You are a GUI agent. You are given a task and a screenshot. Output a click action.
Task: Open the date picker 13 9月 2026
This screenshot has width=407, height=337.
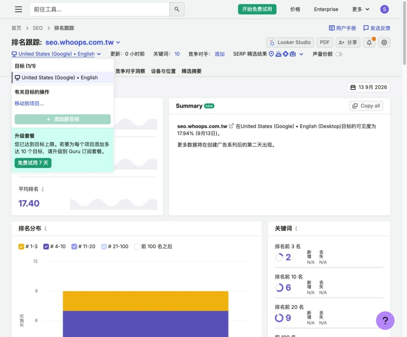pos(369,87)
